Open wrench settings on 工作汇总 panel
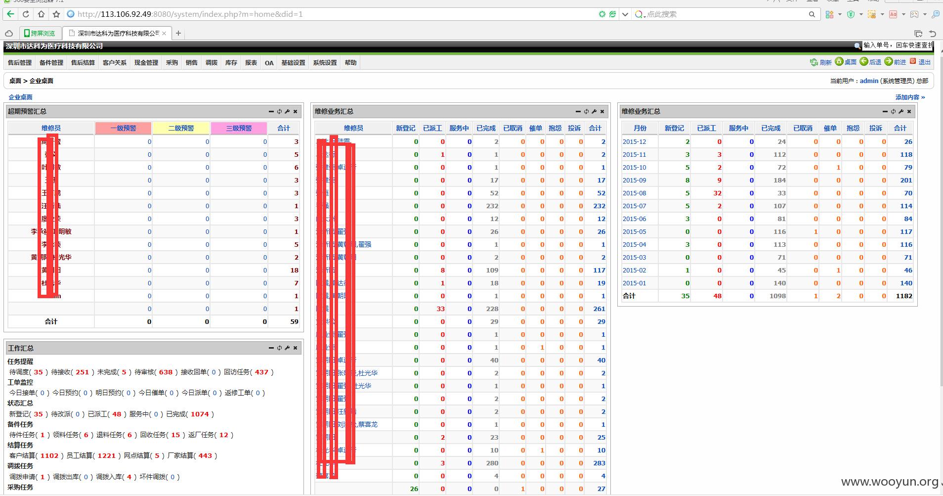This screenshot has width=943, height=496. click(x=287, y=348)
